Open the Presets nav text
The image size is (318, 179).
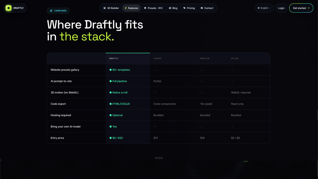152,8
